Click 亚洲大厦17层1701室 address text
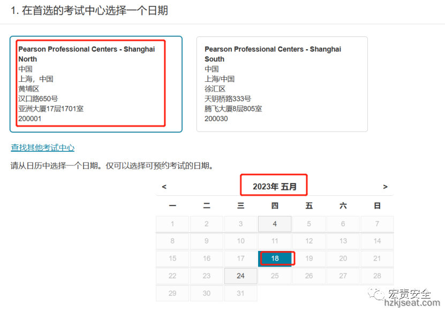The height and width of the screenshot is (313, 445). point(51,109)
